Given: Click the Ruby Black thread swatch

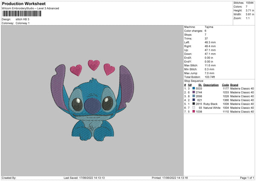Looking at the screenshot, I should (194, 104).
